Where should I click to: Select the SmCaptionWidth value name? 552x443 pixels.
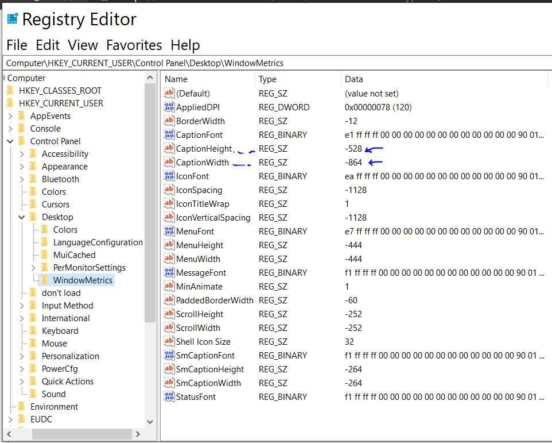pyautogui.click(x=208, y=383)
